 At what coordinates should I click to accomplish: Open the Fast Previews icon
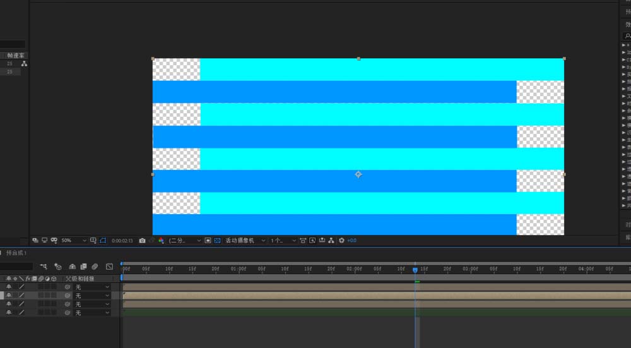(x=312, y=241)
